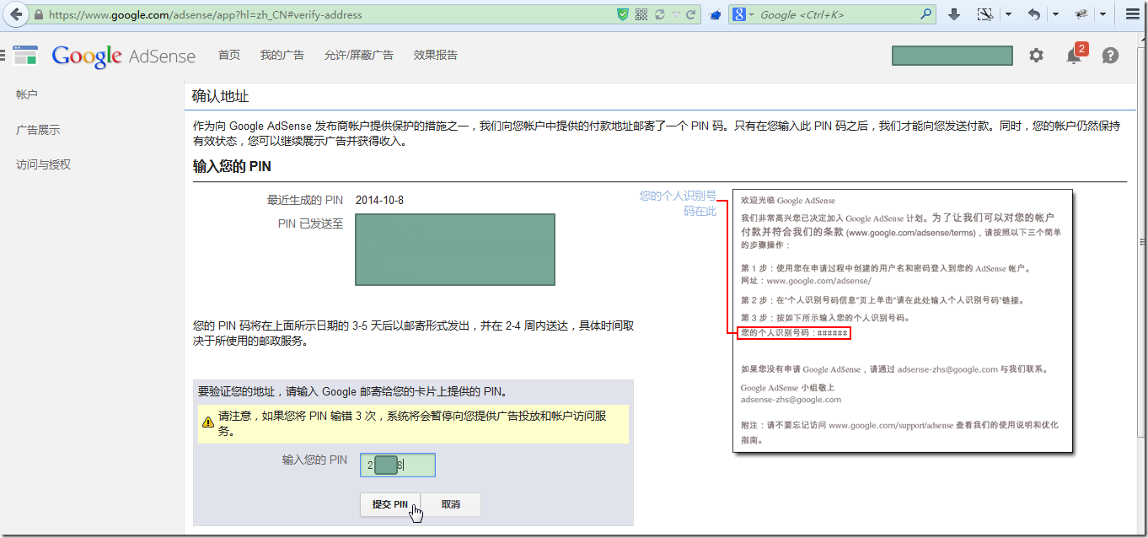The height and width of the screenshot is (538, 1148).
Task: Select 广告展示 in the left sidebar
Action: click(x=38, y=130)
